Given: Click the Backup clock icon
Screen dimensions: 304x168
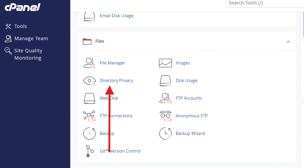Looking at the screenshot, I should point(89,134).
